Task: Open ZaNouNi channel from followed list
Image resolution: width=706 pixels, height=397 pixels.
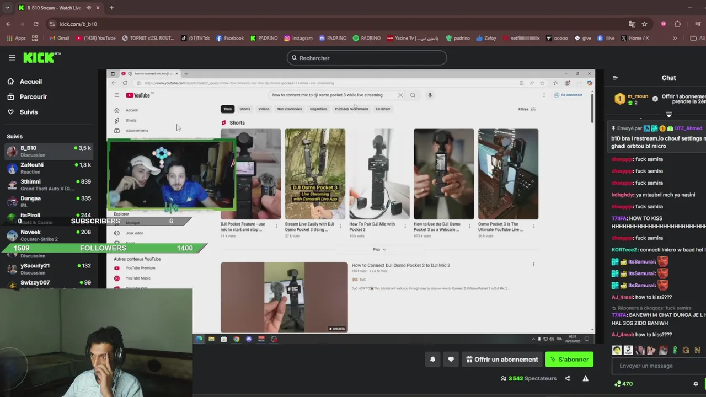Action: tap(50, 168)
